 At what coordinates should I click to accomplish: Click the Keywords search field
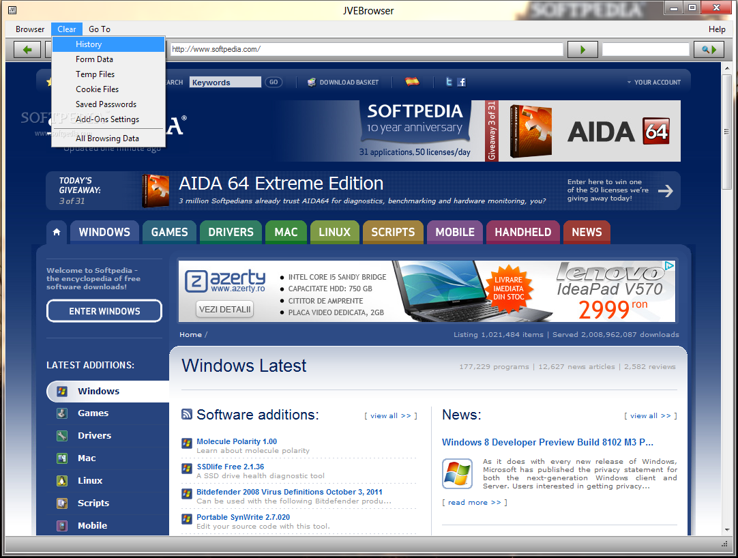[x=226, y=83]
